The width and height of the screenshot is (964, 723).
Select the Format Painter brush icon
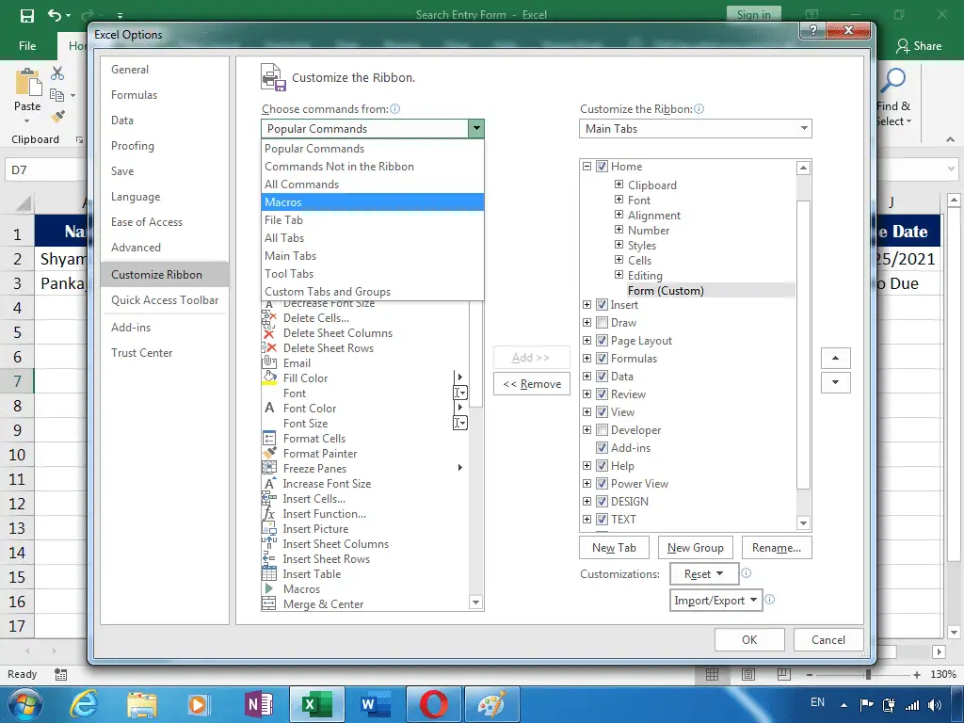pyautogui.click(x=268, y=453)
